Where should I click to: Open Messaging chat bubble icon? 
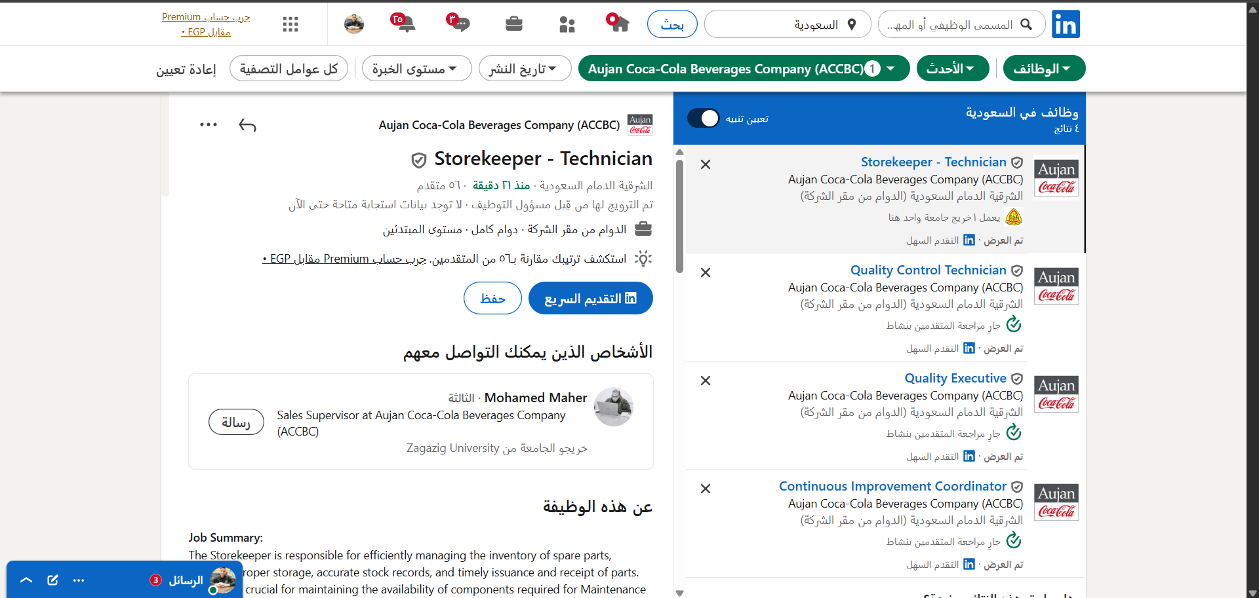[459, 23]
